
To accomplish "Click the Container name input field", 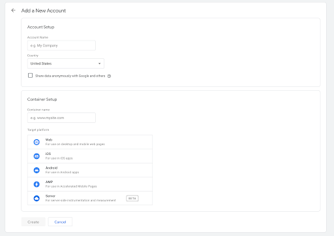I will click(x=61, y=118).
